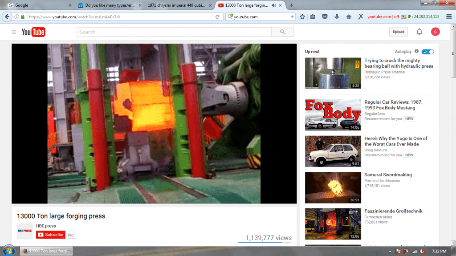Click the search magnifier button
The width and height of the screenshot is (456, 256).
[282, 32]
